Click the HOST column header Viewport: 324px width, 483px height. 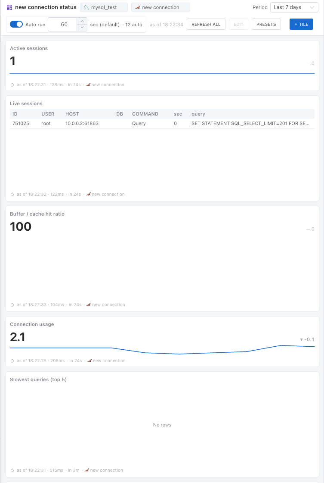(72, 114)
